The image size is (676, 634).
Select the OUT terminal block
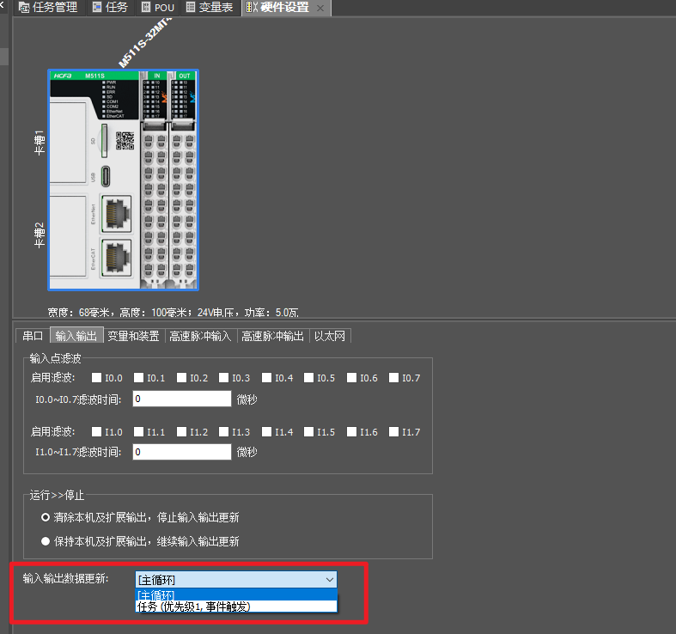(182, 180)
